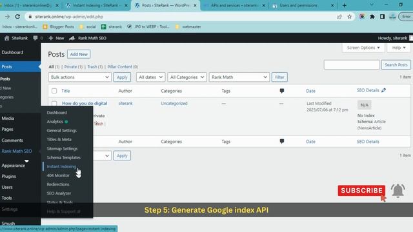
Task: Expand Screen Options panel
Action: [x=363, y=48]
